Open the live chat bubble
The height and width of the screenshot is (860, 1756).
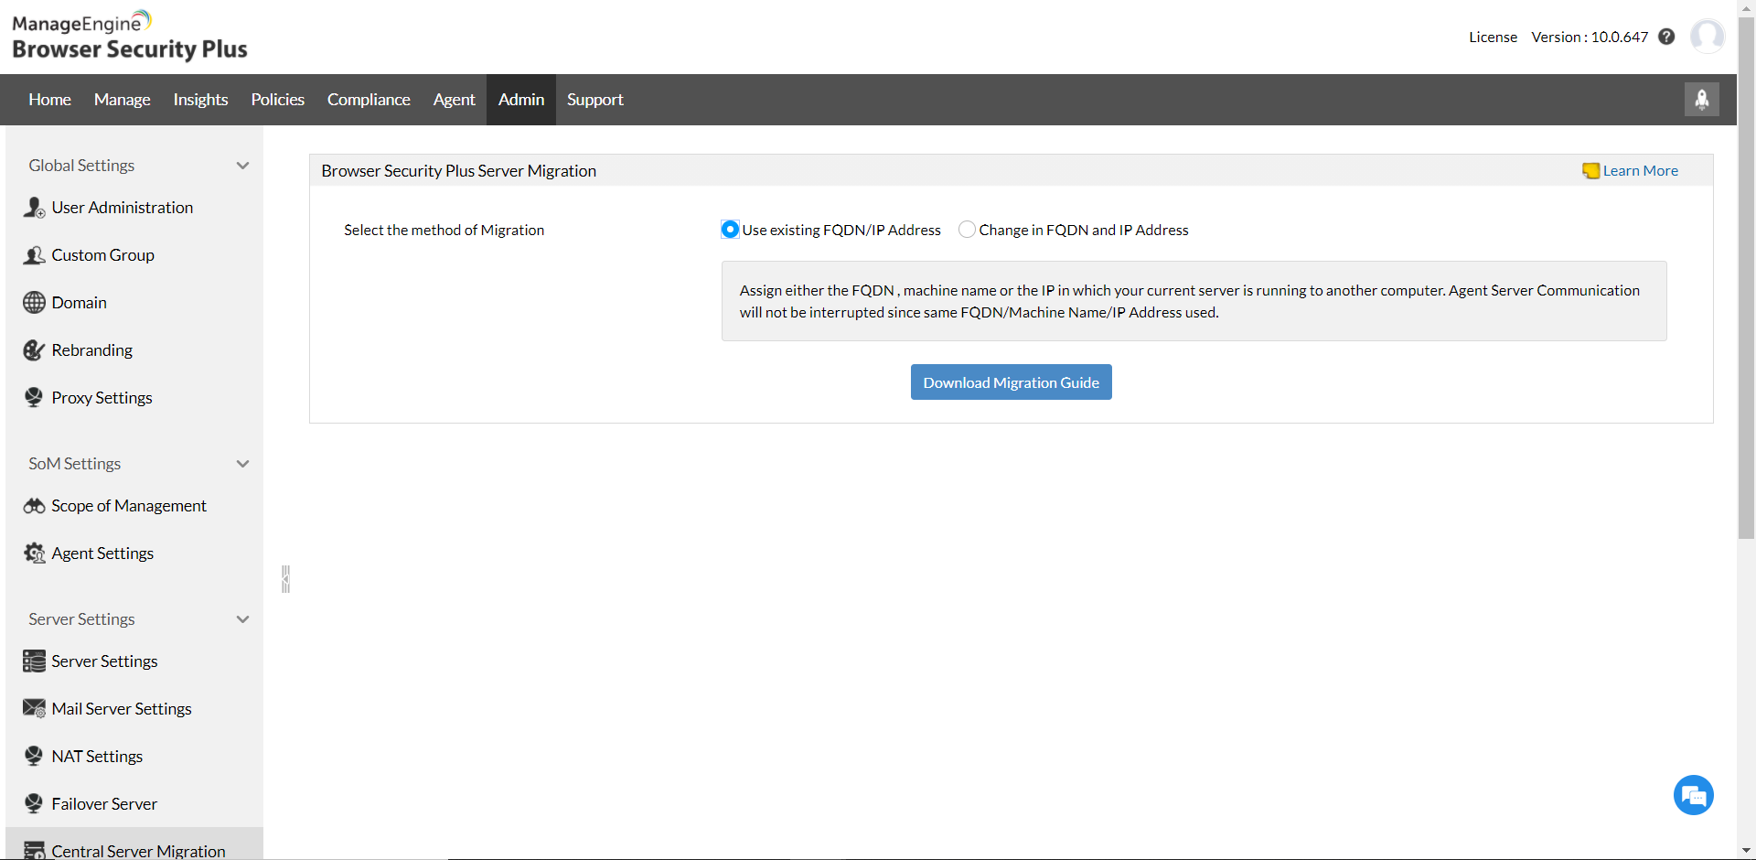[x=1694, y=795]
